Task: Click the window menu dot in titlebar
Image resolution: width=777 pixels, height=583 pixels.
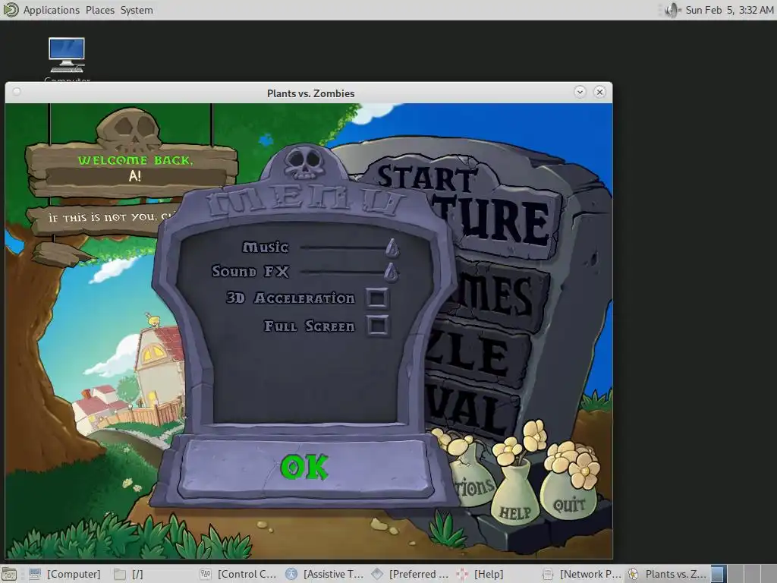Action: click(17, 92)
